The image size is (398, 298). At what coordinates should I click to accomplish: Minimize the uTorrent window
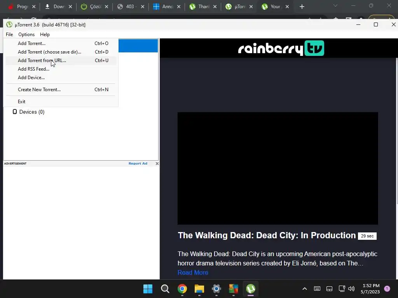tap(358, 24)
